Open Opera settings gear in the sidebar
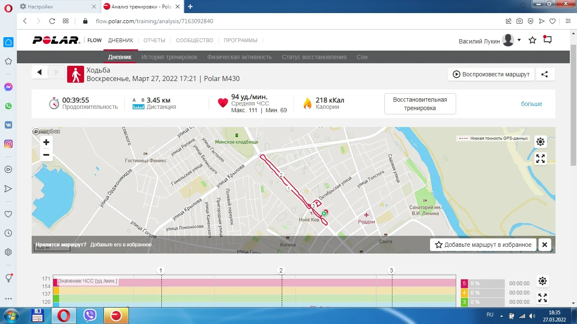 pos(8,252)
